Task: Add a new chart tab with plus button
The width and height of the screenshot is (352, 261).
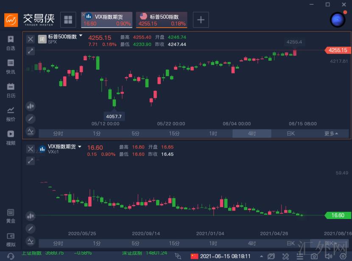Action: pyautogui.click(x=201, y=20)
